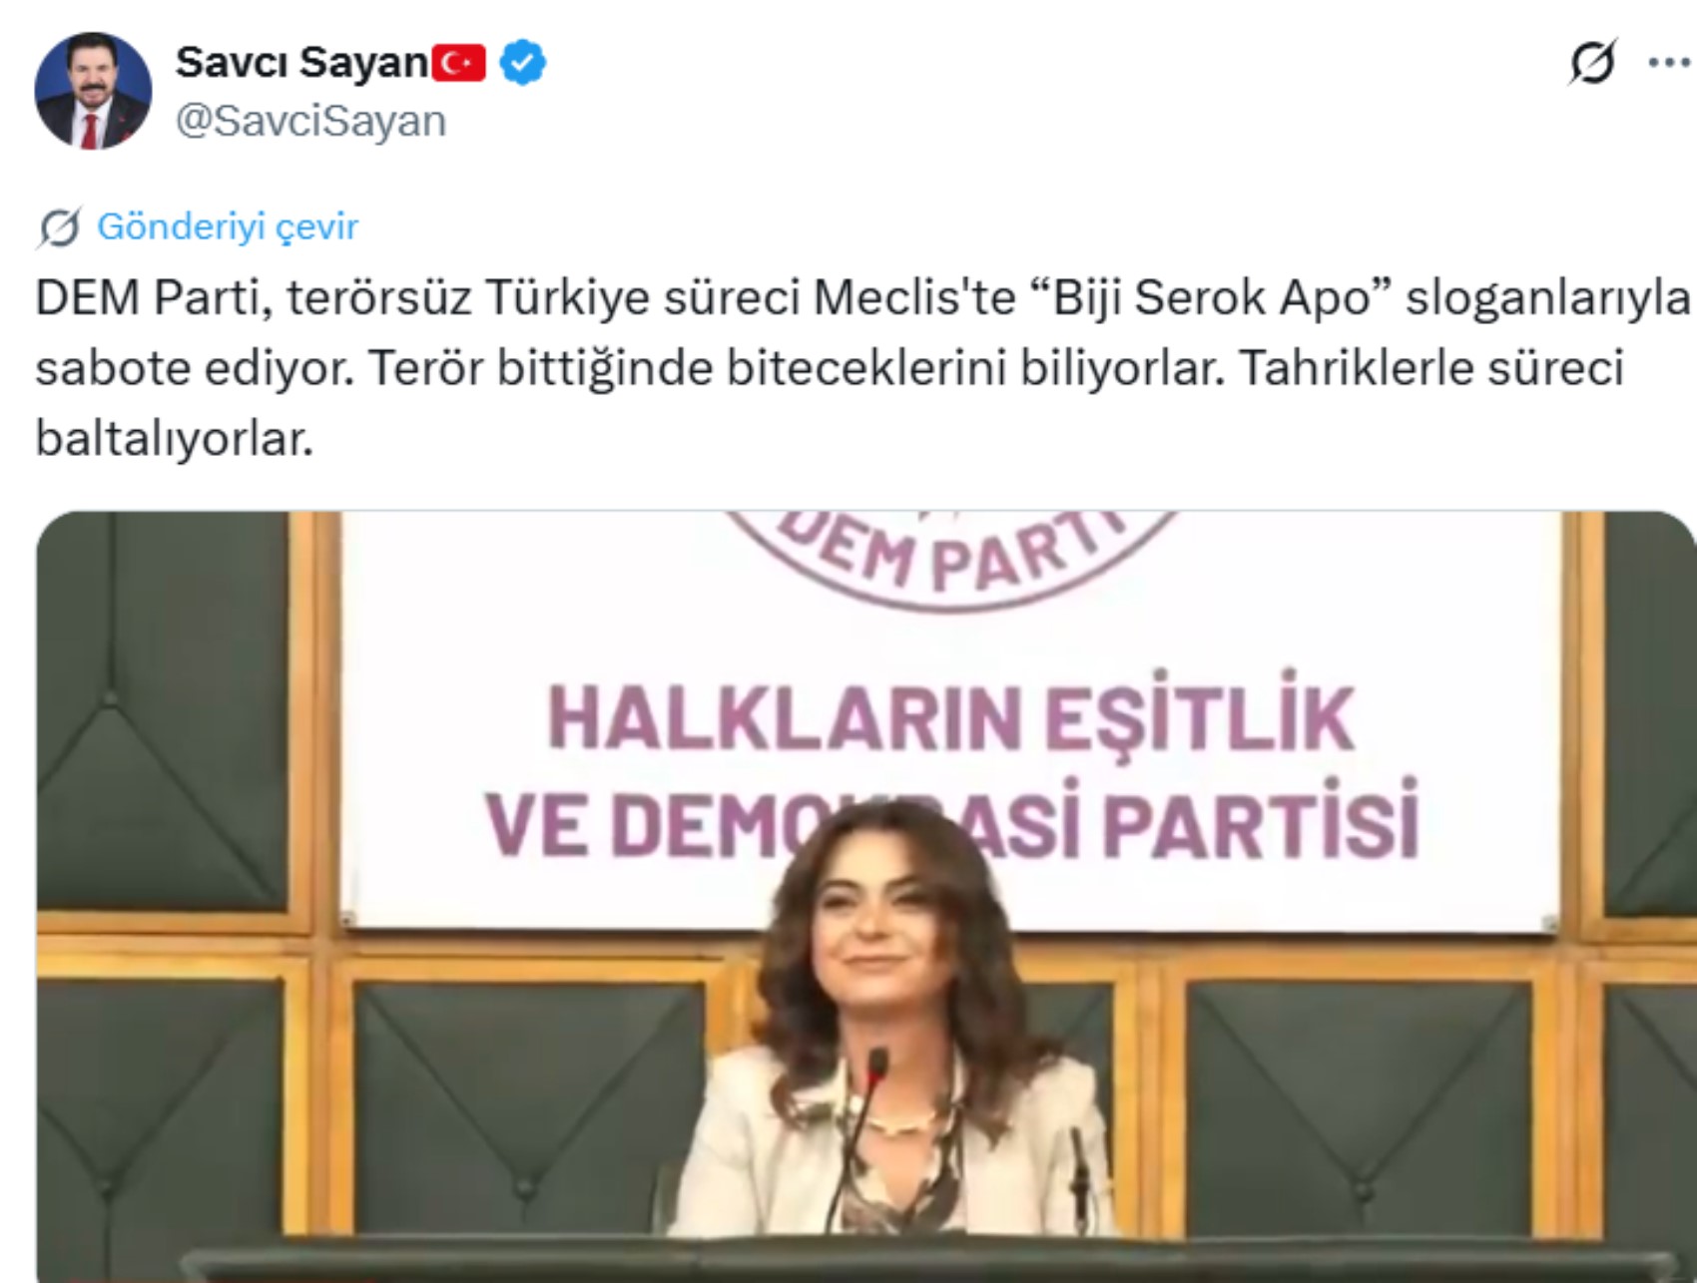The height and width of the screenshot is (1283, 1697).
Task: Open the @SavciSayan handle
Action: pyautogui.click(x=310, y=122)
